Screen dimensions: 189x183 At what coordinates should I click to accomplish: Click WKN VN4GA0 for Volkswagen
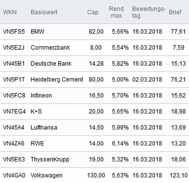[x=14, y=176]
